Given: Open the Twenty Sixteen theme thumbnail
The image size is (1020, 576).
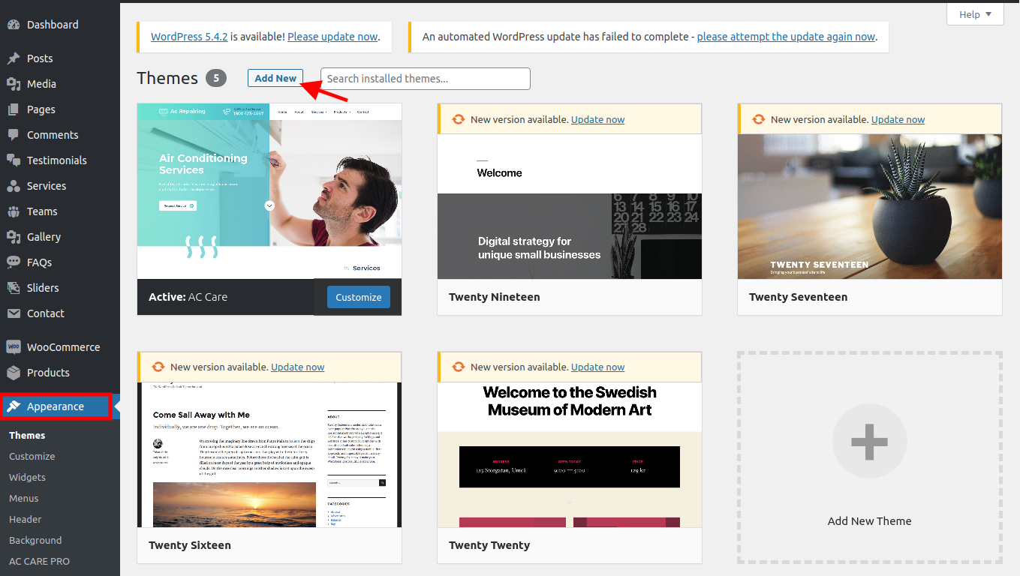Looking at the screenshot, I should 269,454.
